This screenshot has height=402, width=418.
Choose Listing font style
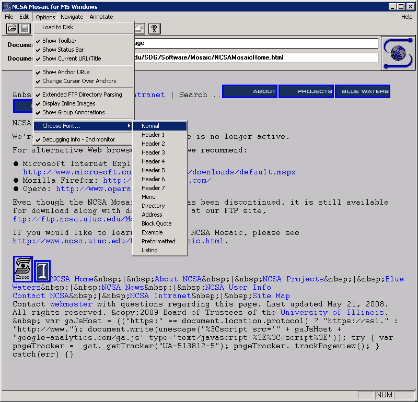[x=160, y=250]
